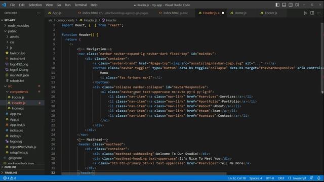Screen dimensions: 324x182
Task: Open logo512.png in the explorer
Action: [x=22, y=70]
